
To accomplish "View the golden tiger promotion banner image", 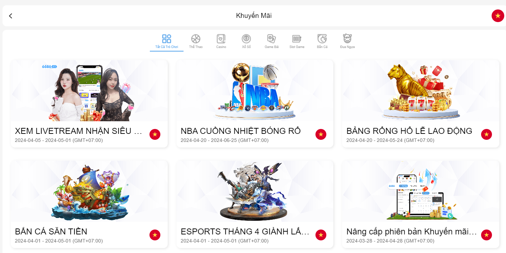I will [420, 90].
